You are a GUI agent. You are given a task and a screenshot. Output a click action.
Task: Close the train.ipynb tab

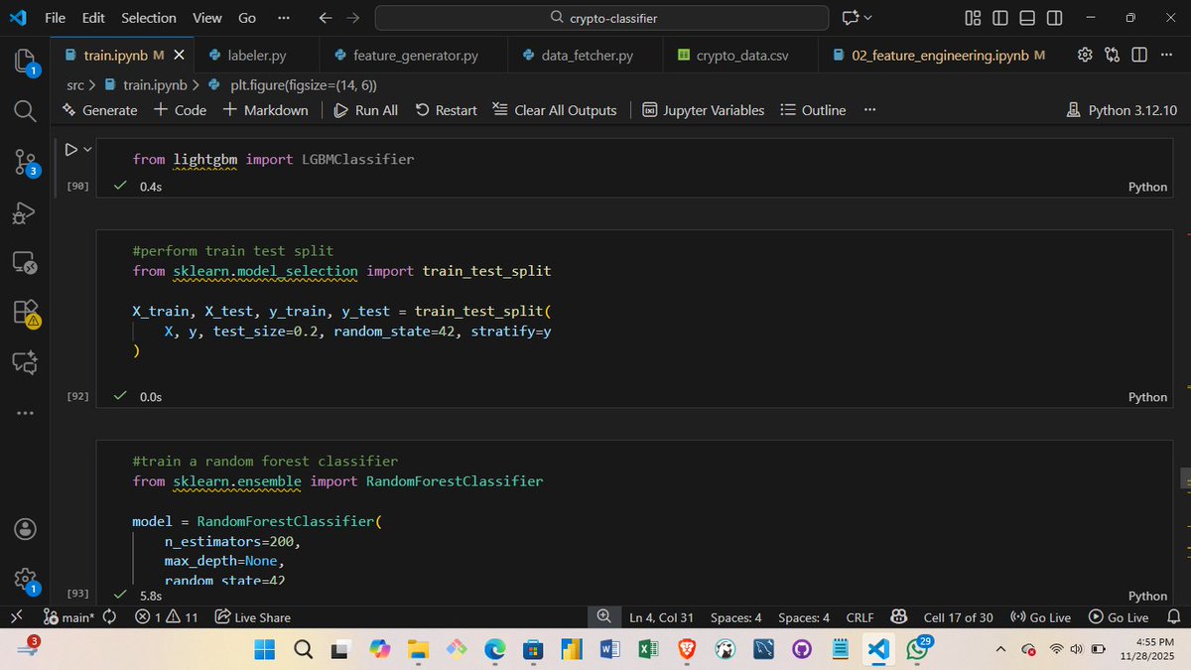point(178,56)
